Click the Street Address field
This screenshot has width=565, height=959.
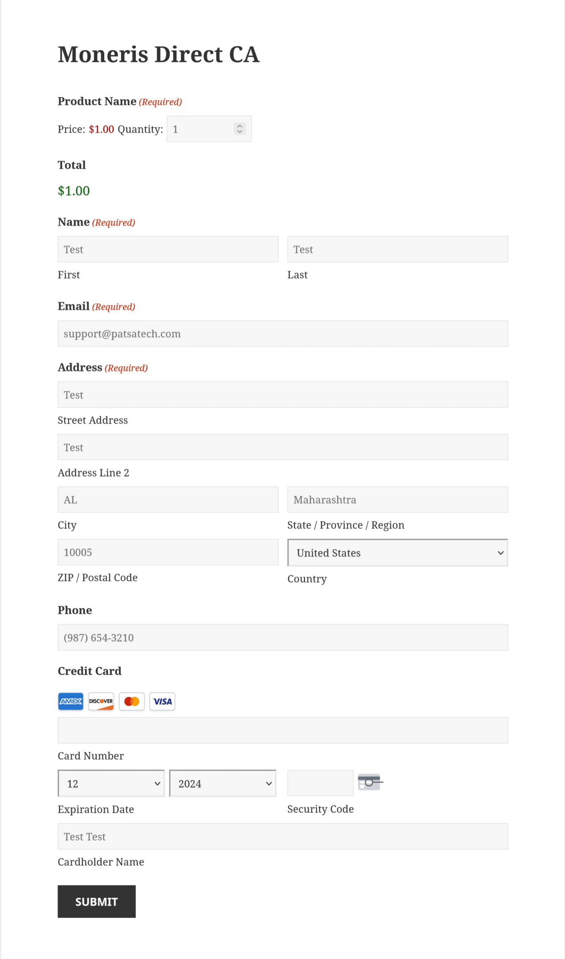[282, 394]
